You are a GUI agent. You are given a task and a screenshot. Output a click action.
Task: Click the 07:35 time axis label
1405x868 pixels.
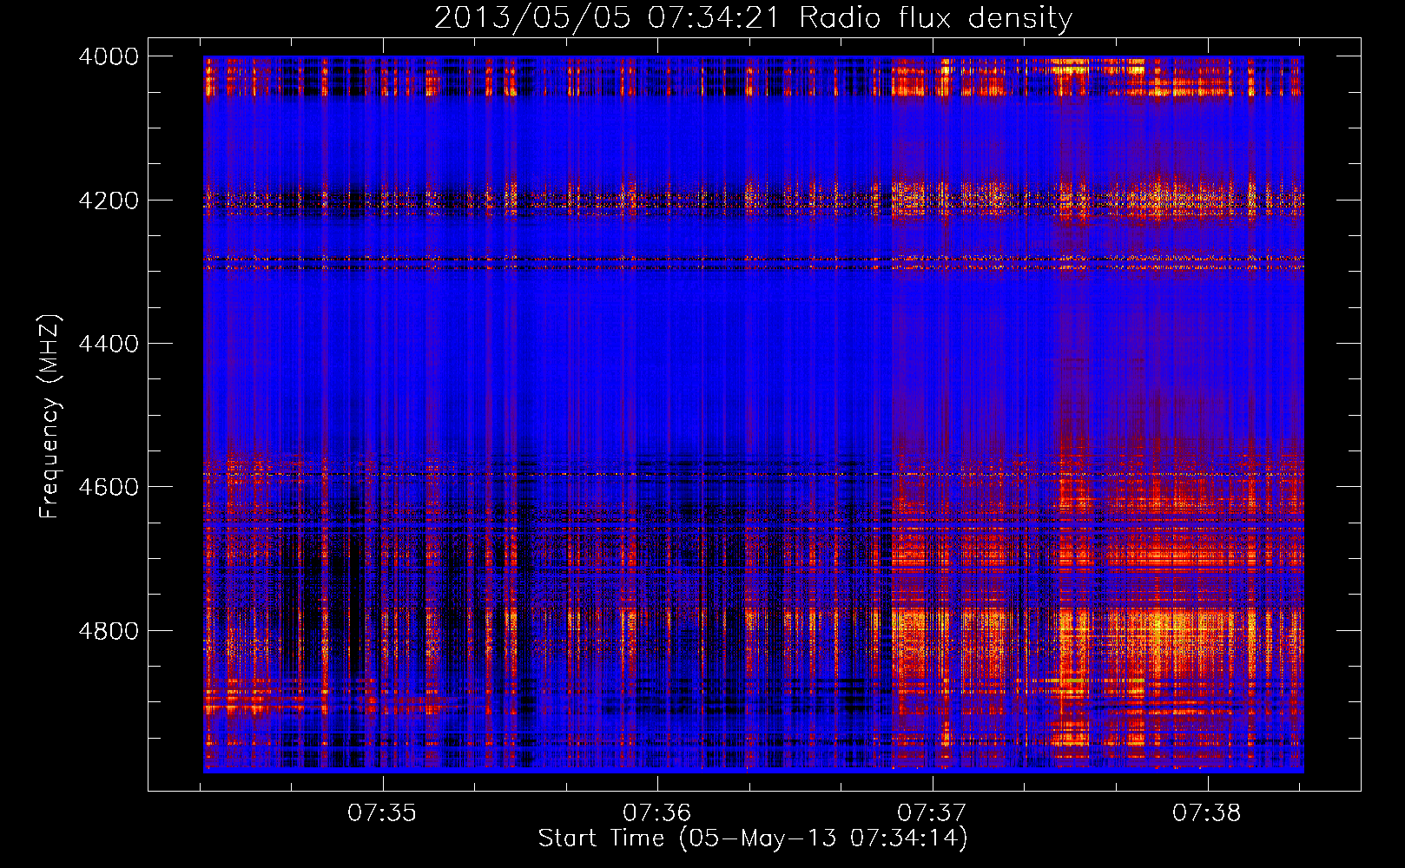click(x=382, y=812)
